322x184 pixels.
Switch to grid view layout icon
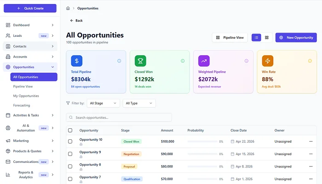click(266, 37)
